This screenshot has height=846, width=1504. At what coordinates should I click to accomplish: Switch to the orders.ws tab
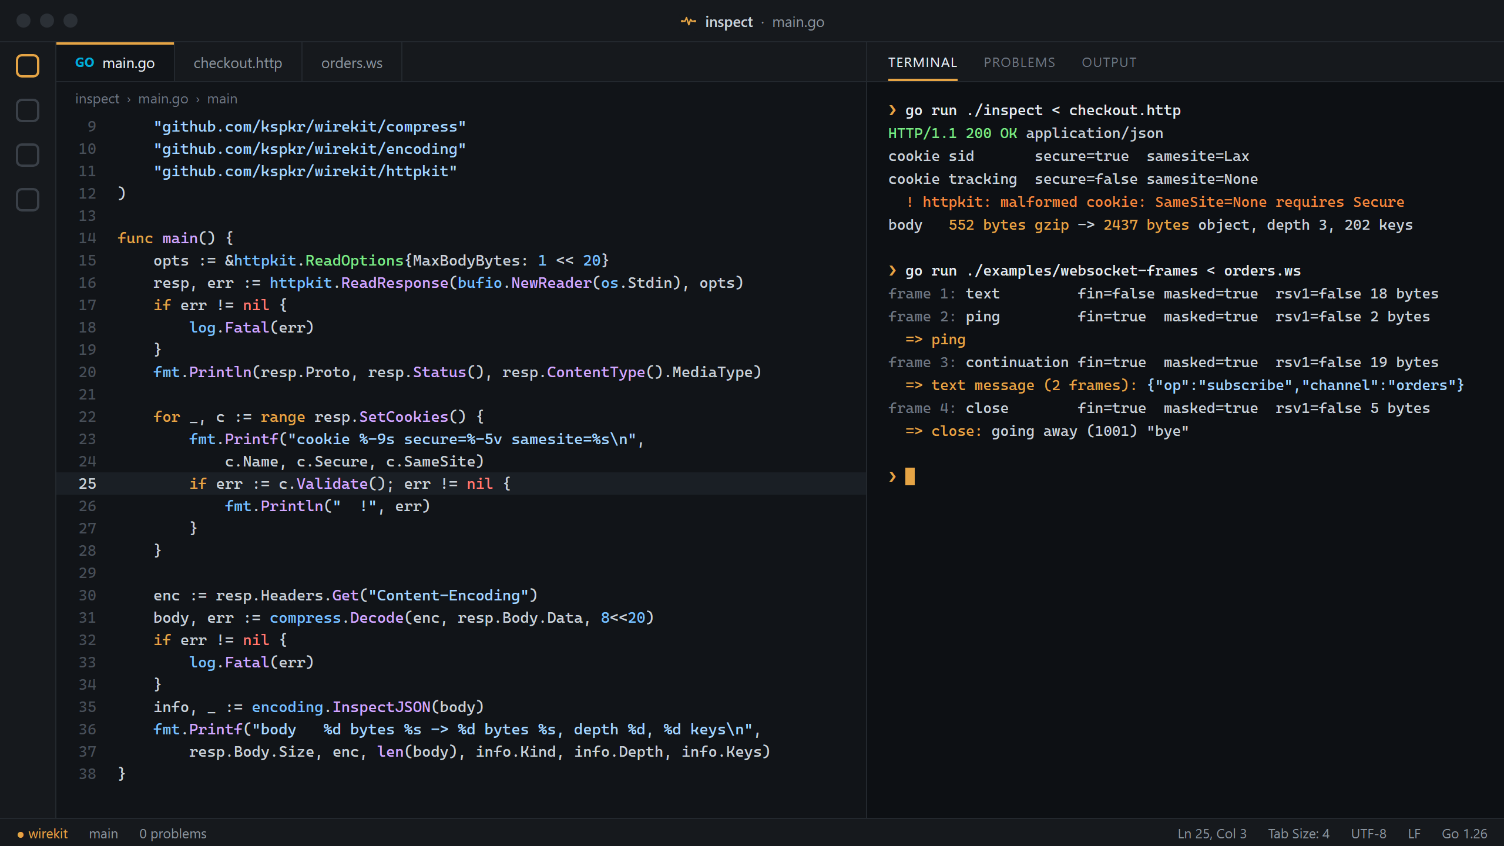(x=352, y=63)
